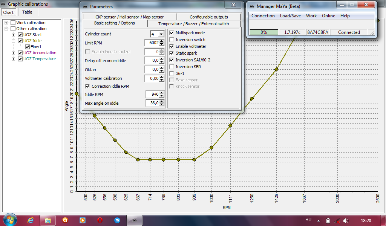Open Windows Explorer folder icon in taskbar
Image resolution: width=386 pixels, height=226 pixels.
(48, 220)
